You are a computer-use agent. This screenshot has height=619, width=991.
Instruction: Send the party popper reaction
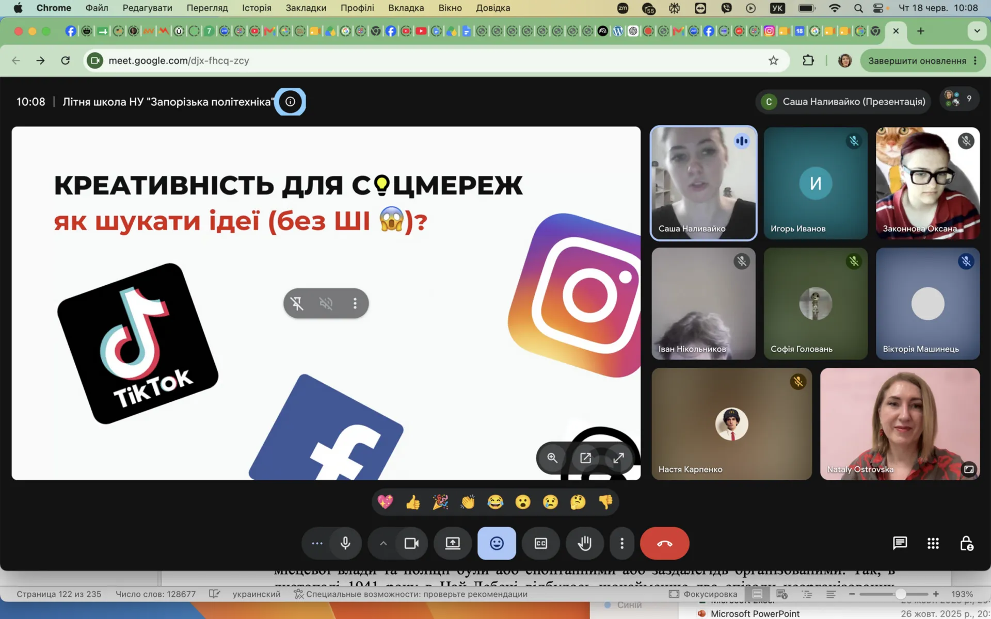(x=440, y=502)
